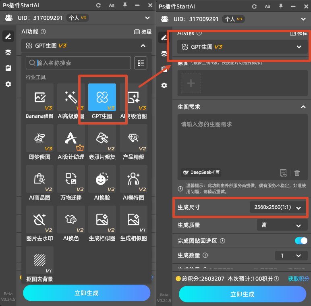Switch to list view in left panel

coord(141,63)
